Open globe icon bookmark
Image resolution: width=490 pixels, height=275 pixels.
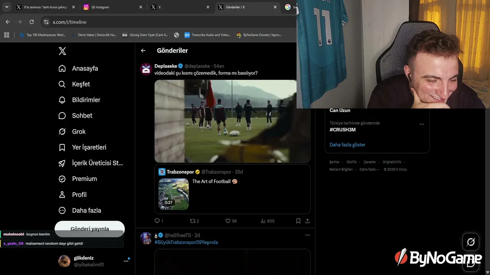tap(176, 35)
